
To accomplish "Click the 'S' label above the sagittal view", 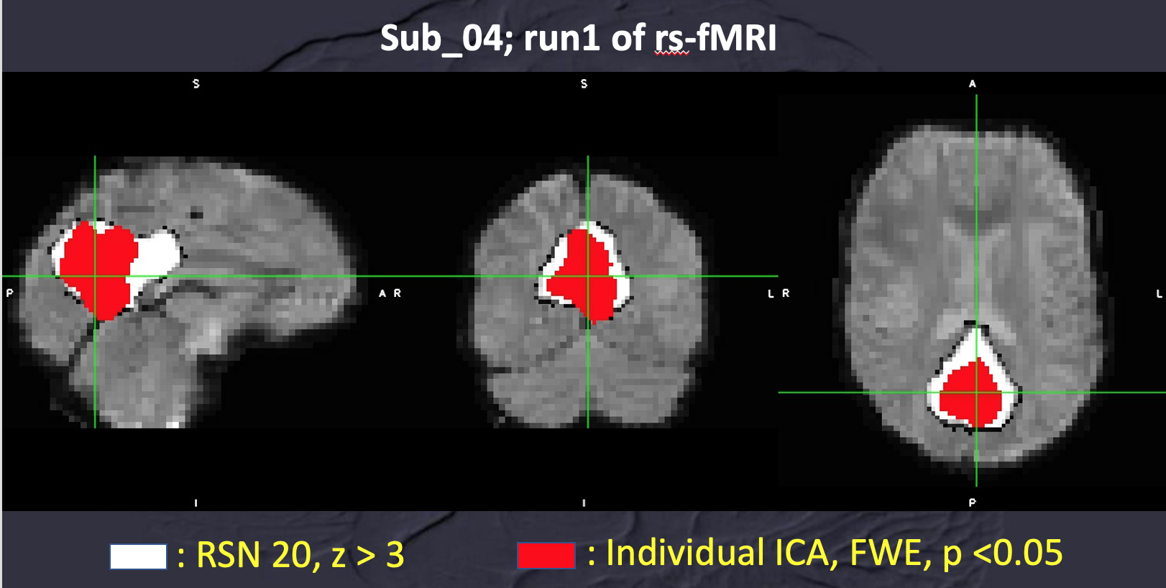I will (196, 84).
